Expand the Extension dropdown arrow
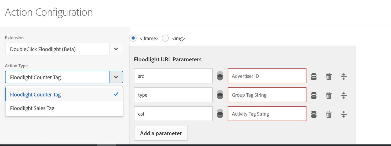391x146 pixels. click(x=116, y=49)
